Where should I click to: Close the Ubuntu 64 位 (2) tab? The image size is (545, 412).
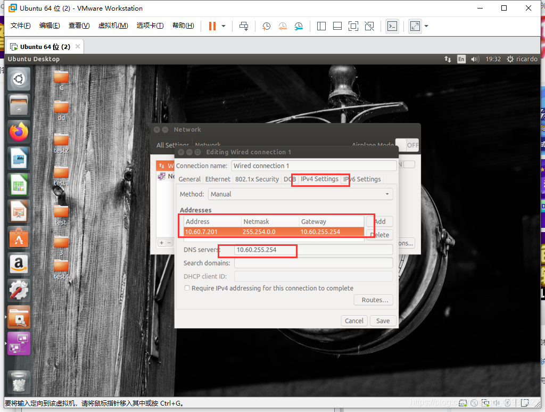(x=78, y=46)
